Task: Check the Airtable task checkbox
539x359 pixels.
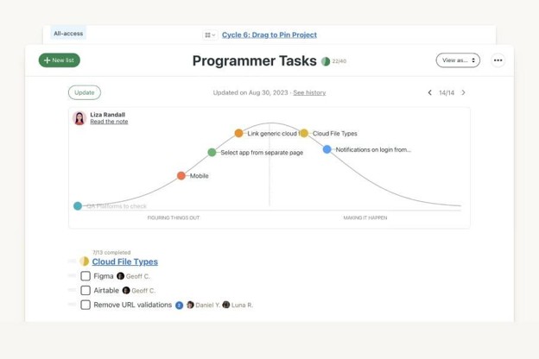Action: [86, 290]
